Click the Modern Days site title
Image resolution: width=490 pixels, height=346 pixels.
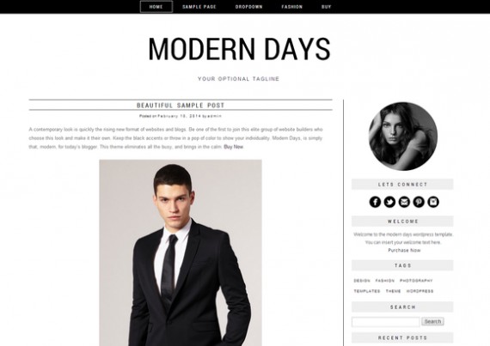click(x=239, y=49)
